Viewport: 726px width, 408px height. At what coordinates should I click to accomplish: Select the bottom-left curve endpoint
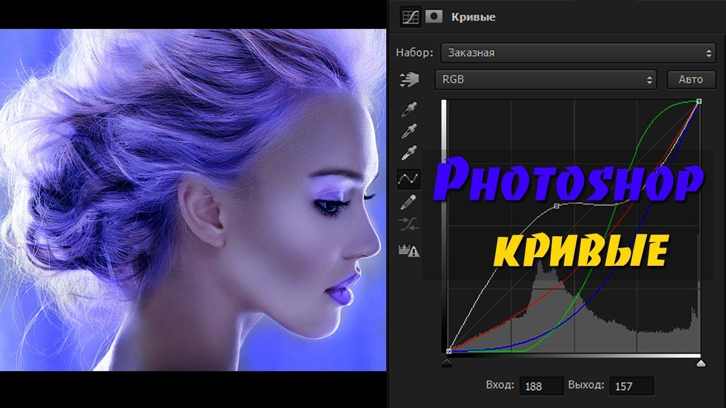pyautogui.click(x=449, y=351)
